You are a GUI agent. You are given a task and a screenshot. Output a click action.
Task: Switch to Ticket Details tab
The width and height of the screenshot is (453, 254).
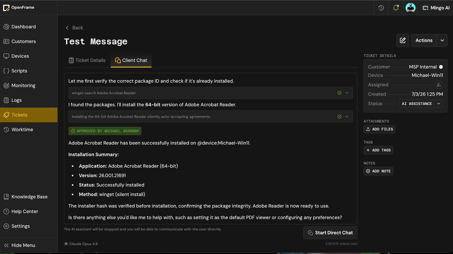click(x=87, y=60)
